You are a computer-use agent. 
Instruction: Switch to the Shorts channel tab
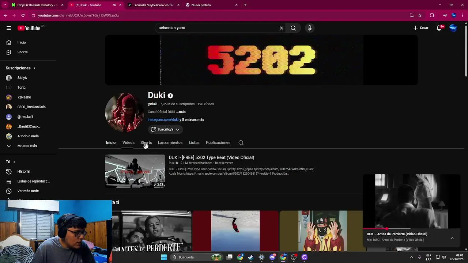click(x=146, y=143)
